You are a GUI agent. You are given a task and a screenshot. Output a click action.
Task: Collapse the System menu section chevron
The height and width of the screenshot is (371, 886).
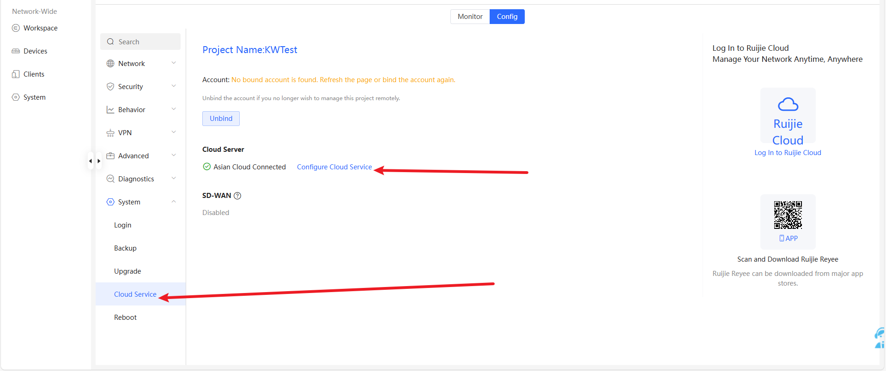pyautogui.click(x=174, y=202)
